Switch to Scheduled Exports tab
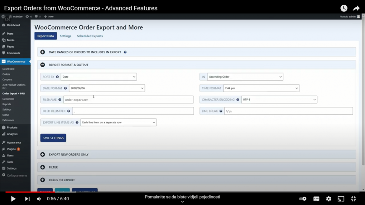 pyautogui.click(x=90, y=36)
